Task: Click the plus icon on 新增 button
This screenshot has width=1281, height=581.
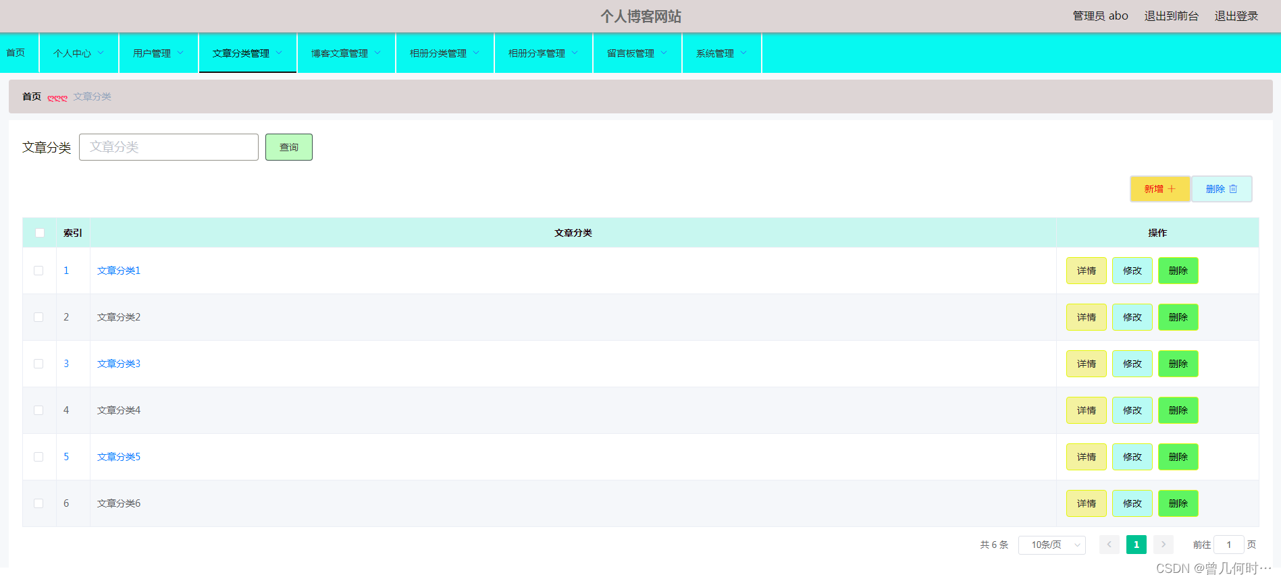Action: (1172, 189)
